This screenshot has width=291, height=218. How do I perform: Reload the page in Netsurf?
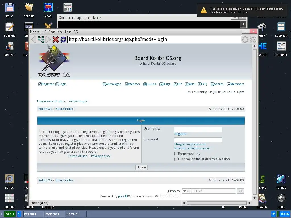(63, 39)
